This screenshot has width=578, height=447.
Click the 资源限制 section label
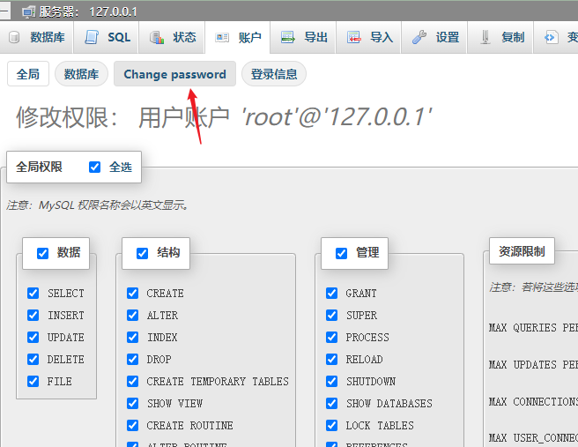pos(522,251)
